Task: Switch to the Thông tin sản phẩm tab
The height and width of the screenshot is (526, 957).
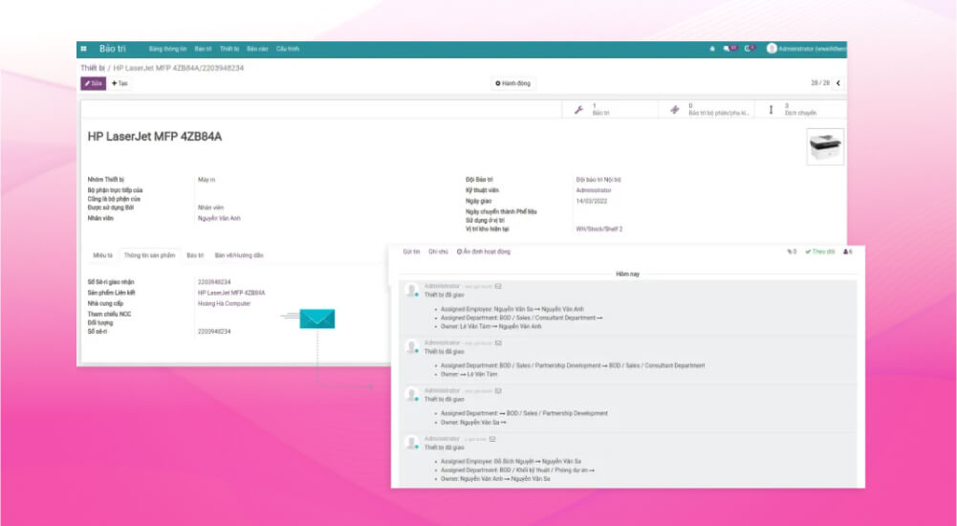Action: click(x=149, y=255)
